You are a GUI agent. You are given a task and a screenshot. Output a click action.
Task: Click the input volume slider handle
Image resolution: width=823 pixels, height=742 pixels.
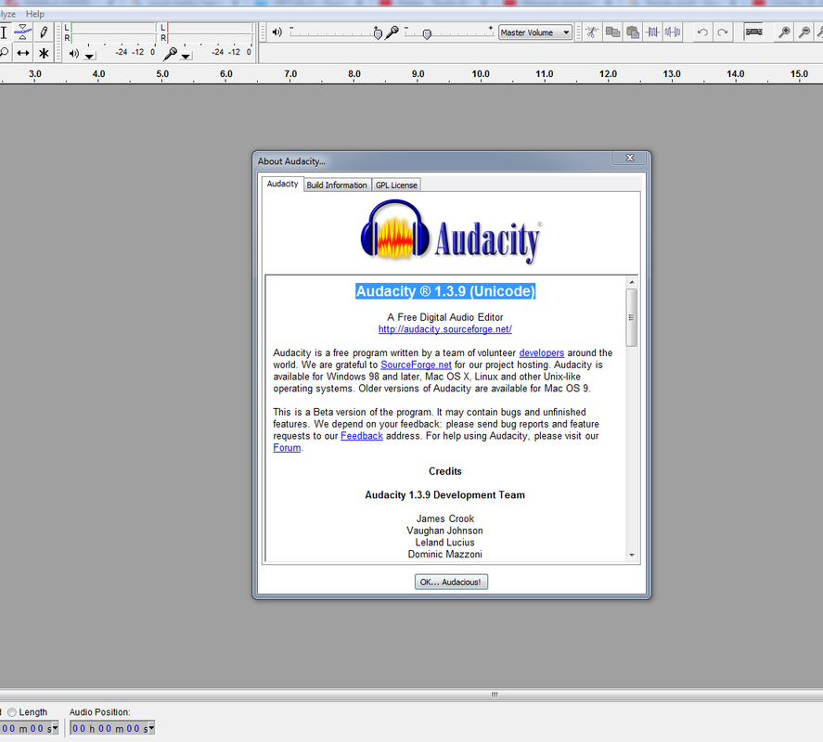(427, 34)
